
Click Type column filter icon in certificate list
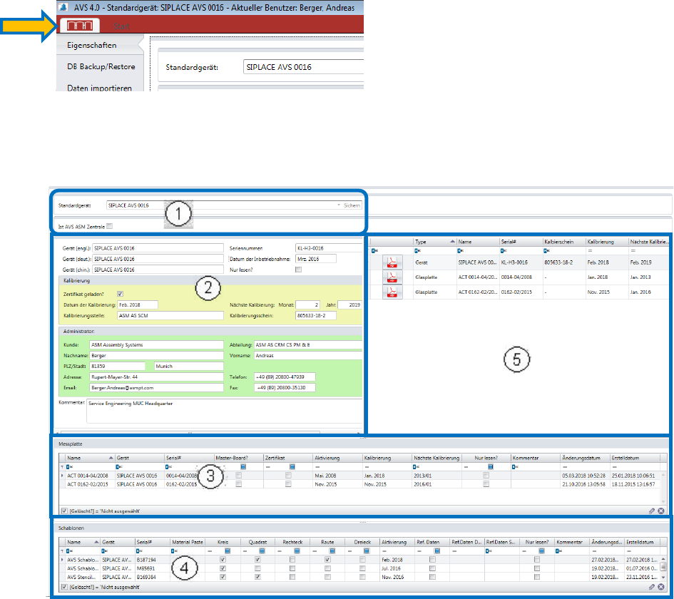[x=417, y=250]
